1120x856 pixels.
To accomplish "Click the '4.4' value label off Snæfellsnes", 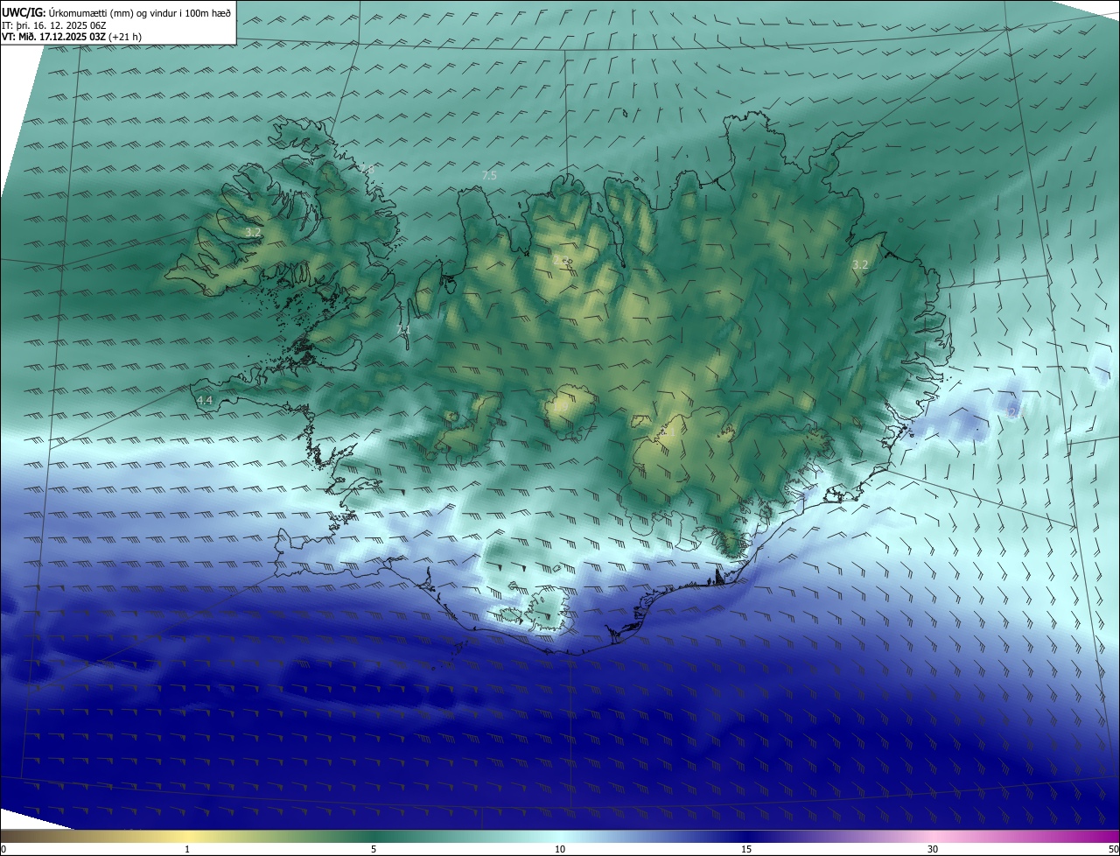I will 205,400.
